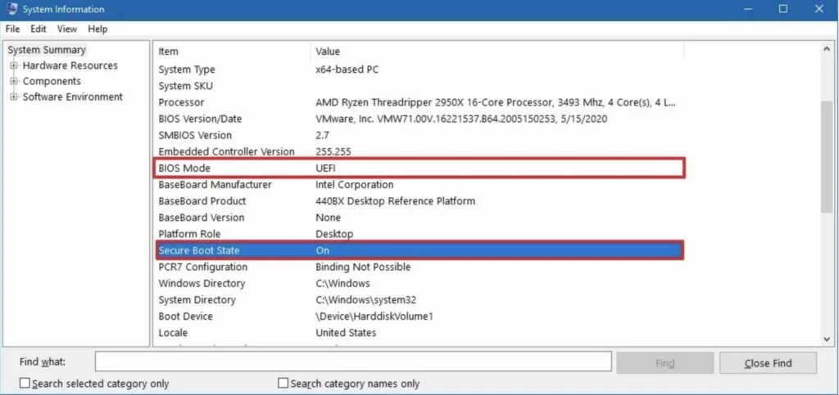Expand the Components node

[x=13, y=81]
